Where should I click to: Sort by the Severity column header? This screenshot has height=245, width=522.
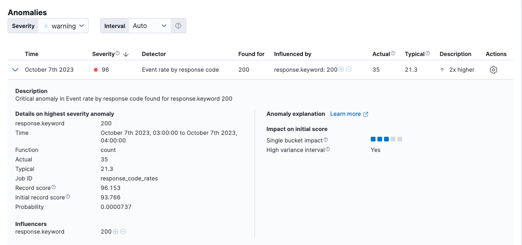[104, 54]
